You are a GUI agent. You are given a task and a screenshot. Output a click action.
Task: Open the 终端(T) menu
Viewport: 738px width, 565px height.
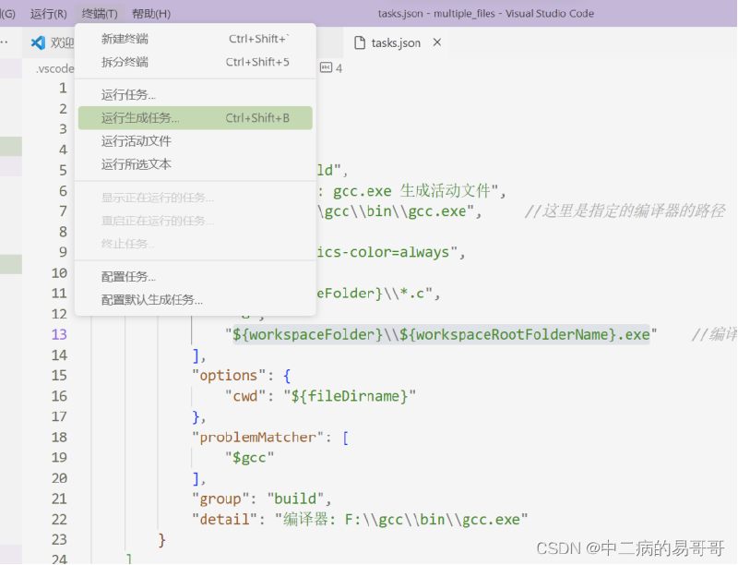[x=100, y=14]
